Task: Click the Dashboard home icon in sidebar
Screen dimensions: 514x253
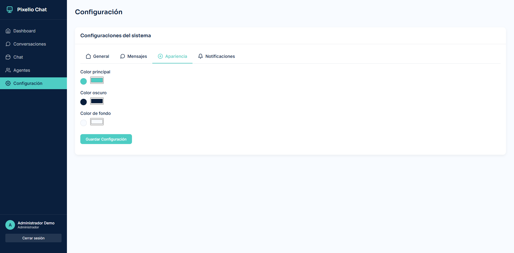Action: click(8, 31)
